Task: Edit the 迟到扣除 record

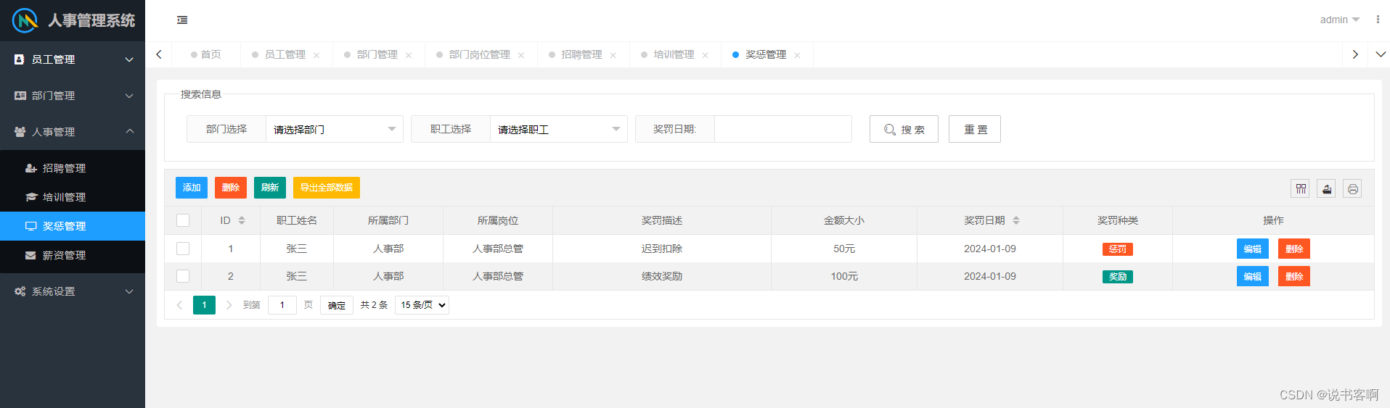Action: point(1253,249)
